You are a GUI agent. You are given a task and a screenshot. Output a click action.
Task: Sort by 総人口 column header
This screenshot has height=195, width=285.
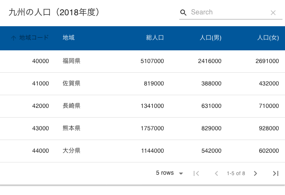click(x=155, y=38)
